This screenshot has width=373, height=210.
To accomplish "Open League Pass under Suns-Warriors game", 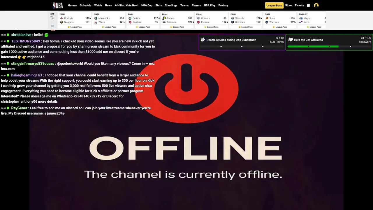I will (280, 27).
